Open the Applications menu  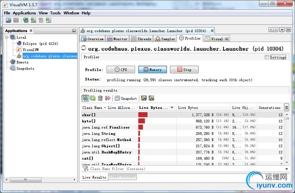pyautogui.click(x=24, y=13)
